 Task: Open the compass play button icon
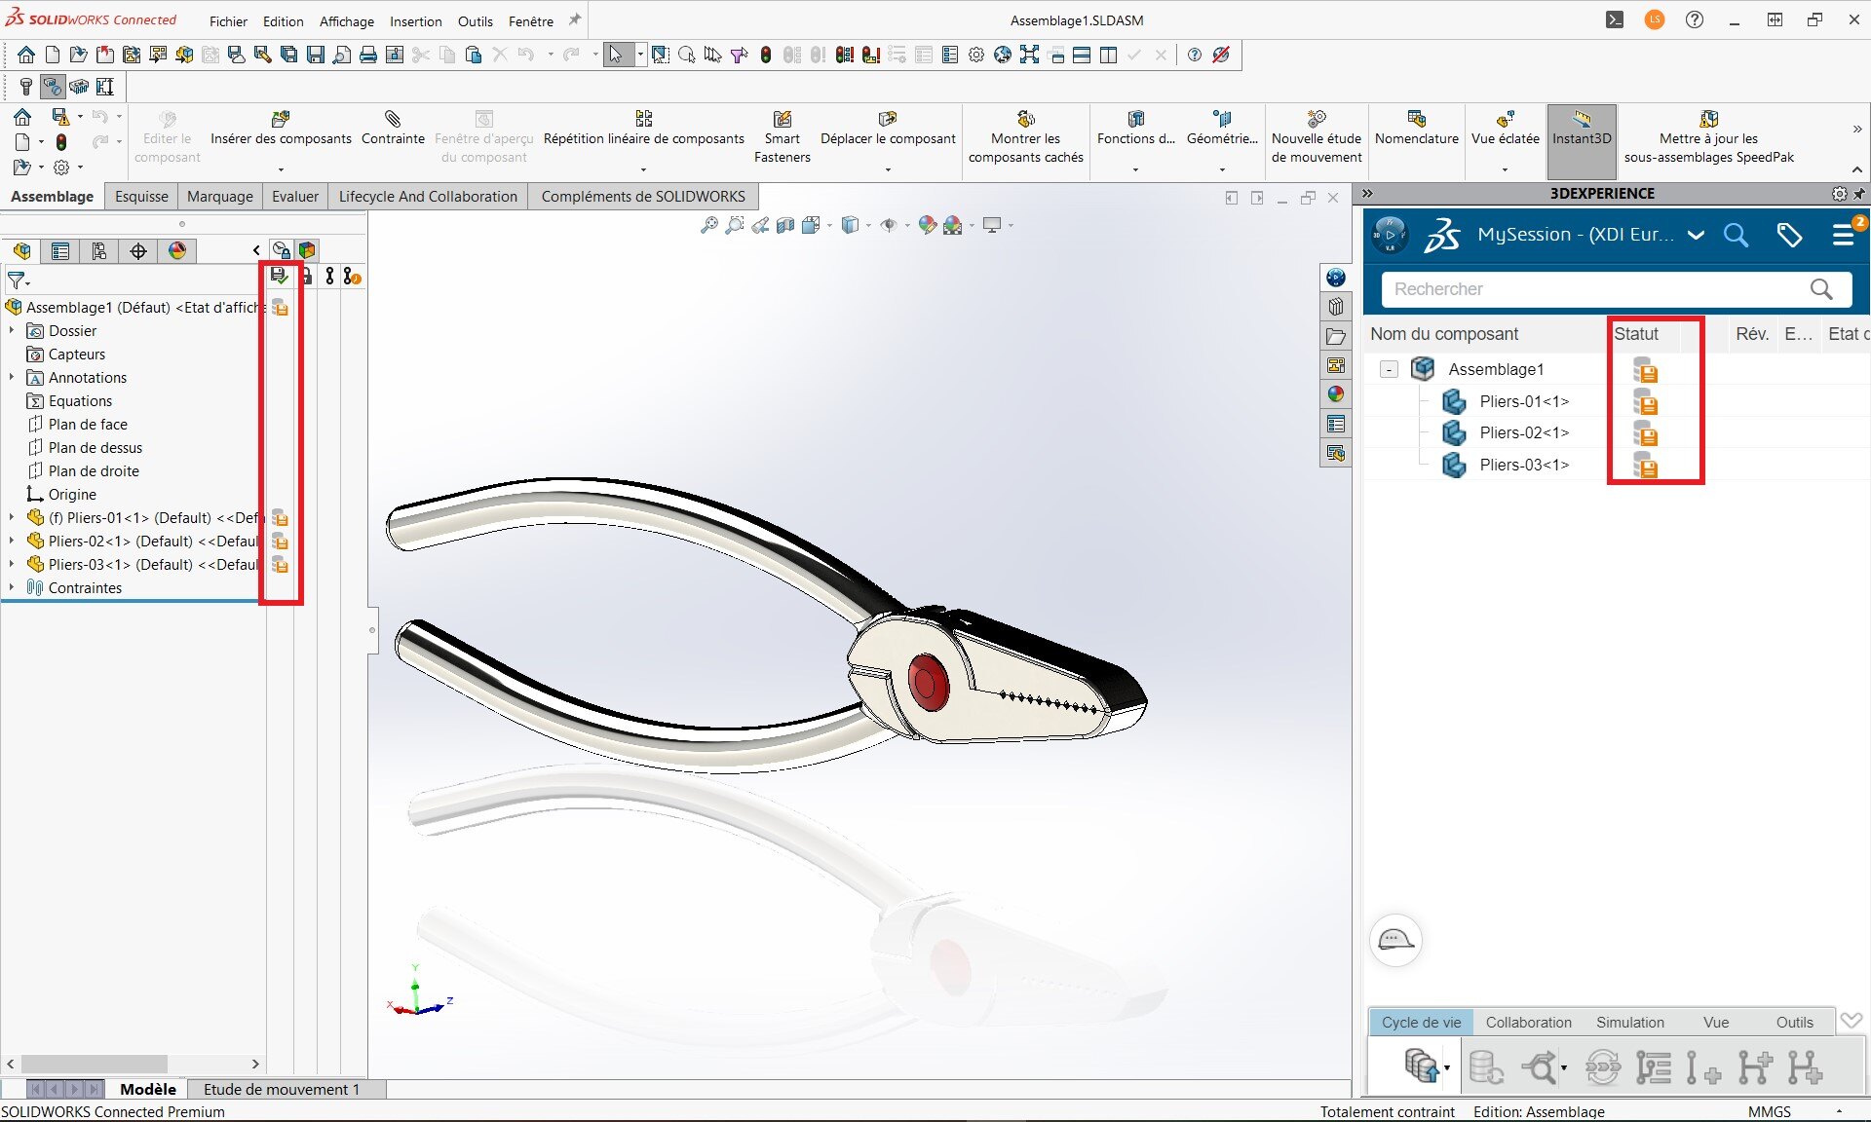[1390, 235]
